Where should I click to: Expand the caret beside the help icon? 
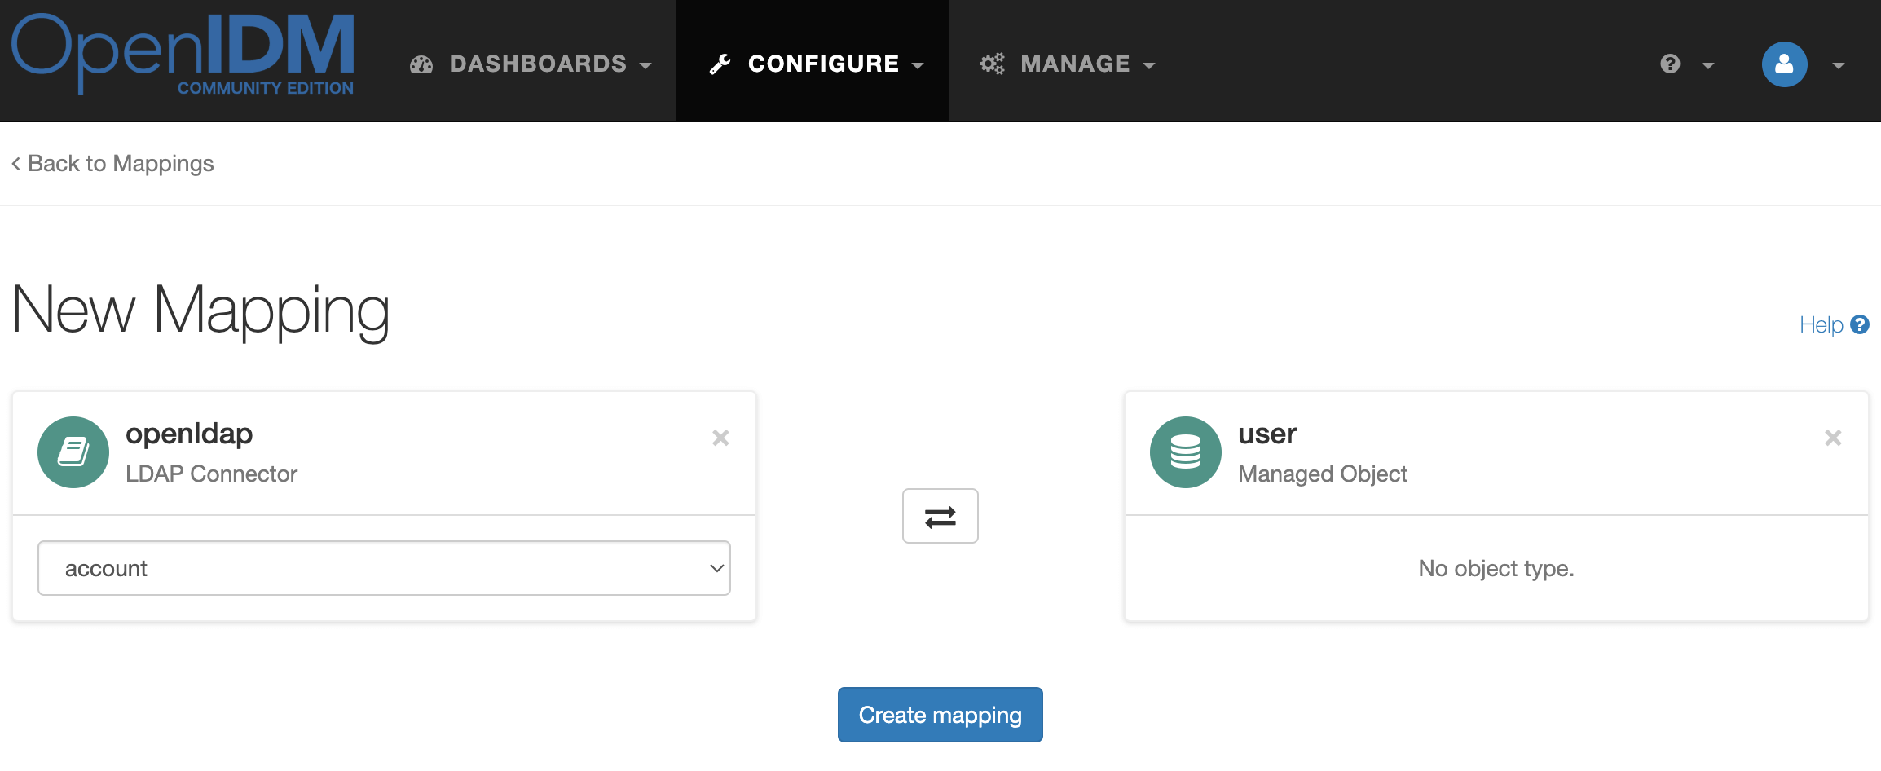coord(1708,65)
